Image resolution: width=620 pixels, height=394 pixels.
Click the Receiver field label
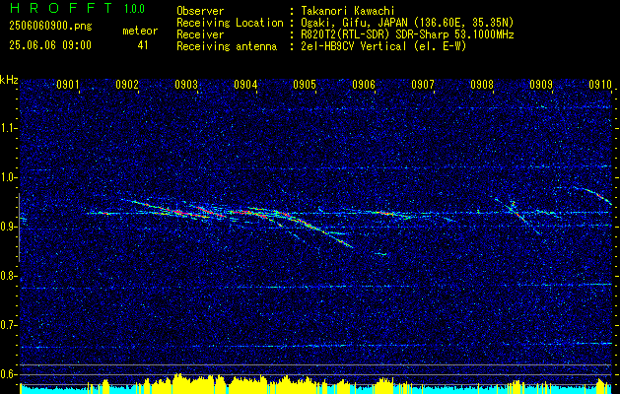coord(200,34)
